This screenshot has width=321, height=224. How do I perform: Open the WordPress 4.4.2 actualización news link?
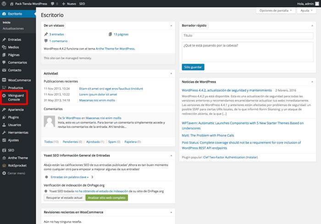click(x=227, y=90)
